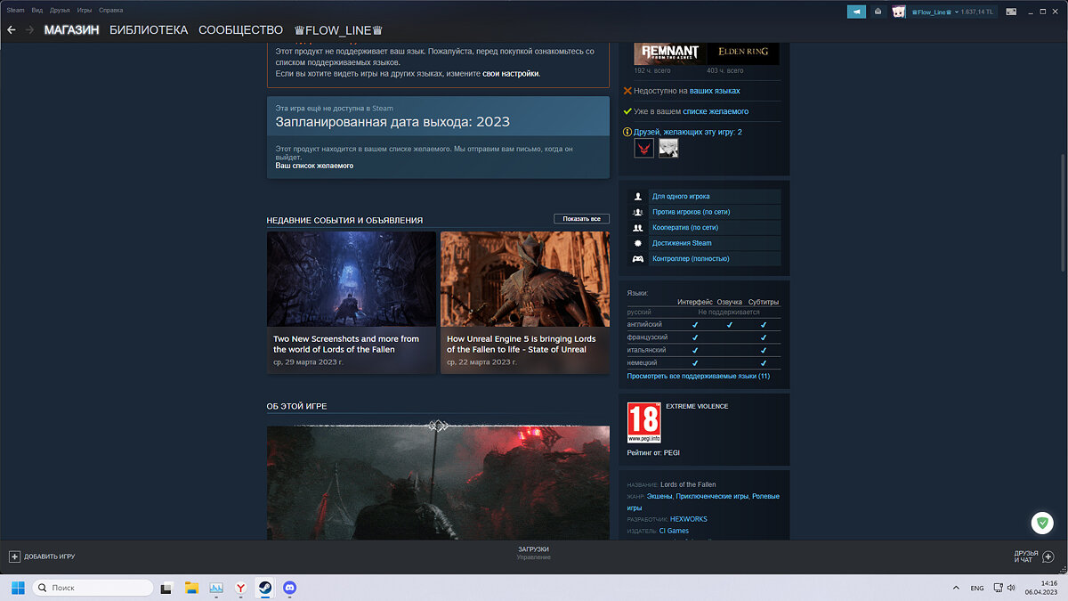The height and width of the screenshot is (601, 1068).
Task: Click the Windows taskbar search field
Action: [93, 588]
